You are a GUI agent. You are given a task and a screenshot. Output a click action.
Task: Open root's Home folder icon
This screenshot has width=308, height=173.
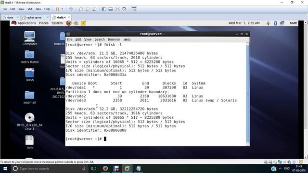[x=29, y=57]
